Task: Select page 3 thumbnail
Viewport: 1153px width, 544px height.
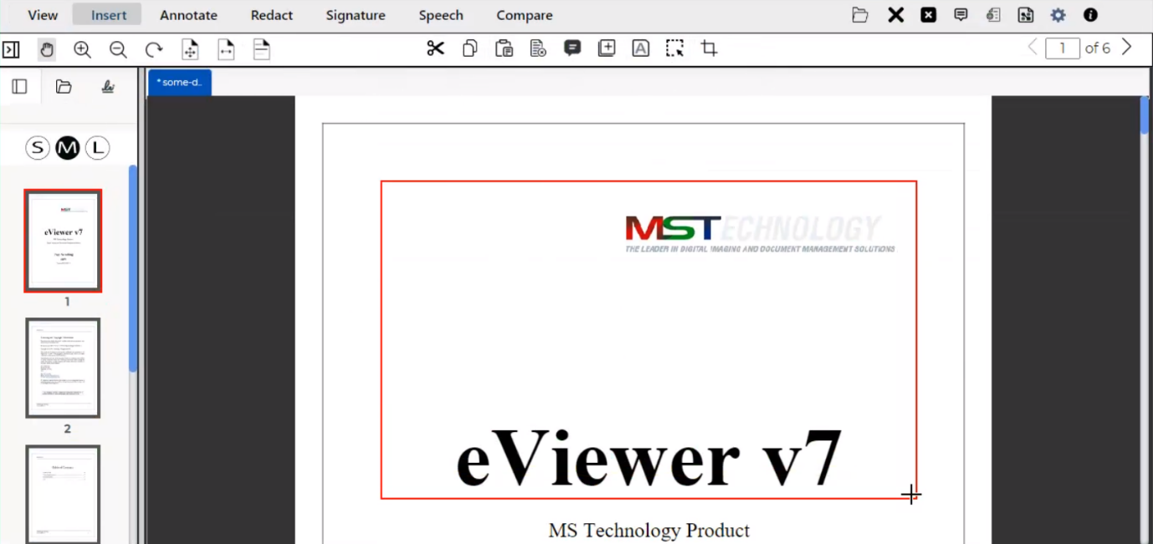Action: 64,494
